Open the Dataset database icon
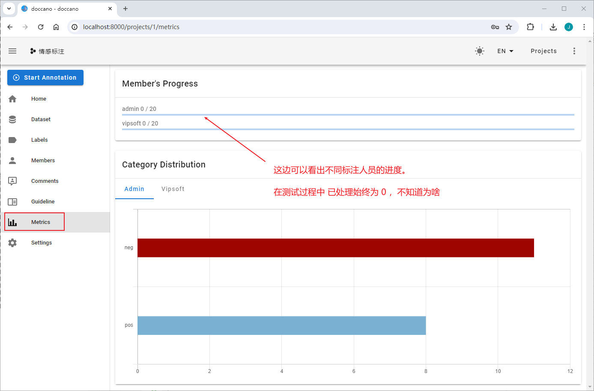Screen dimensions: 594x391 pyautogui.click(x=12, y=119)
